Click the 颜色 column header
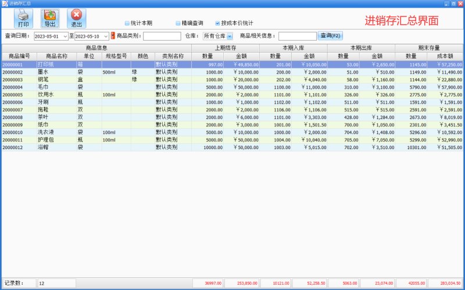465x290 pixels. (143, 56)
